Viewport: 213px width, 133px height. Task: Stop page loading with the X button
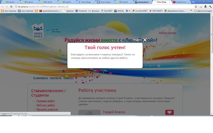point(11,7)
